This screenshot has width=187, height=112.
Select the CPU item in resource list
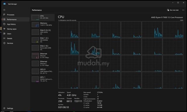point(43,17)
